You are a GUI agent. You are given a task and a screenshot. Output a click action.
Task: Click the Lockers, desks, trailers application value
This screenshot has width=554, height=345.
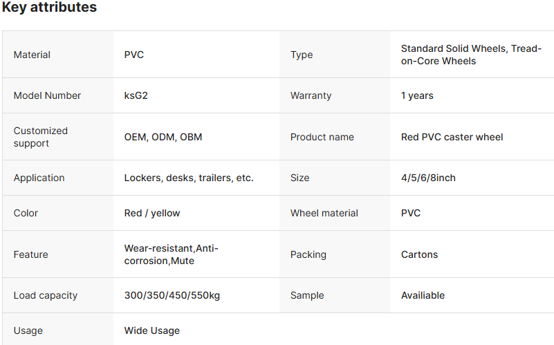[189, 178]
